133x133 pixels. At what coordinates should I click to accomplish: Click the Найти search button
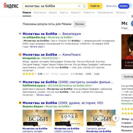point(95,6)
